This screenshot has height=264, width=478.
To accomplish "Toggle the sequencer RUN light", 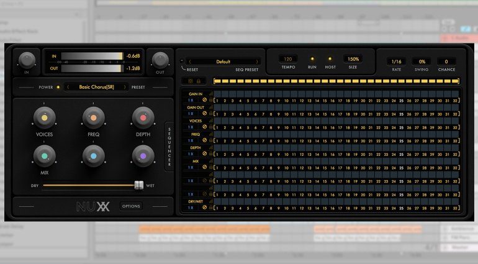I will tap(312, 58).
